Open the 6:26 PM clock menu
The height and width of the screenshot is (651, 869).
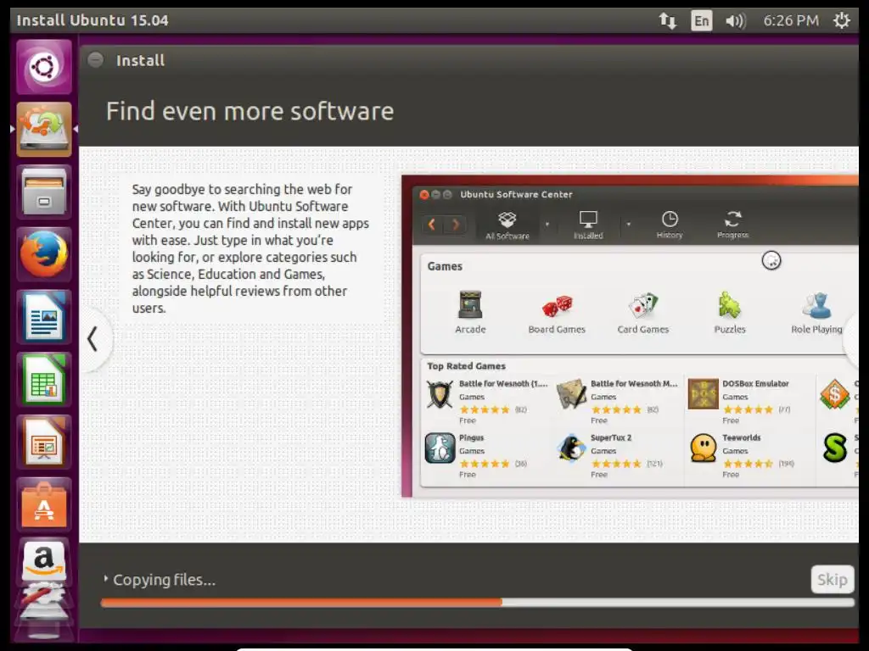click(x=791, y=21)
